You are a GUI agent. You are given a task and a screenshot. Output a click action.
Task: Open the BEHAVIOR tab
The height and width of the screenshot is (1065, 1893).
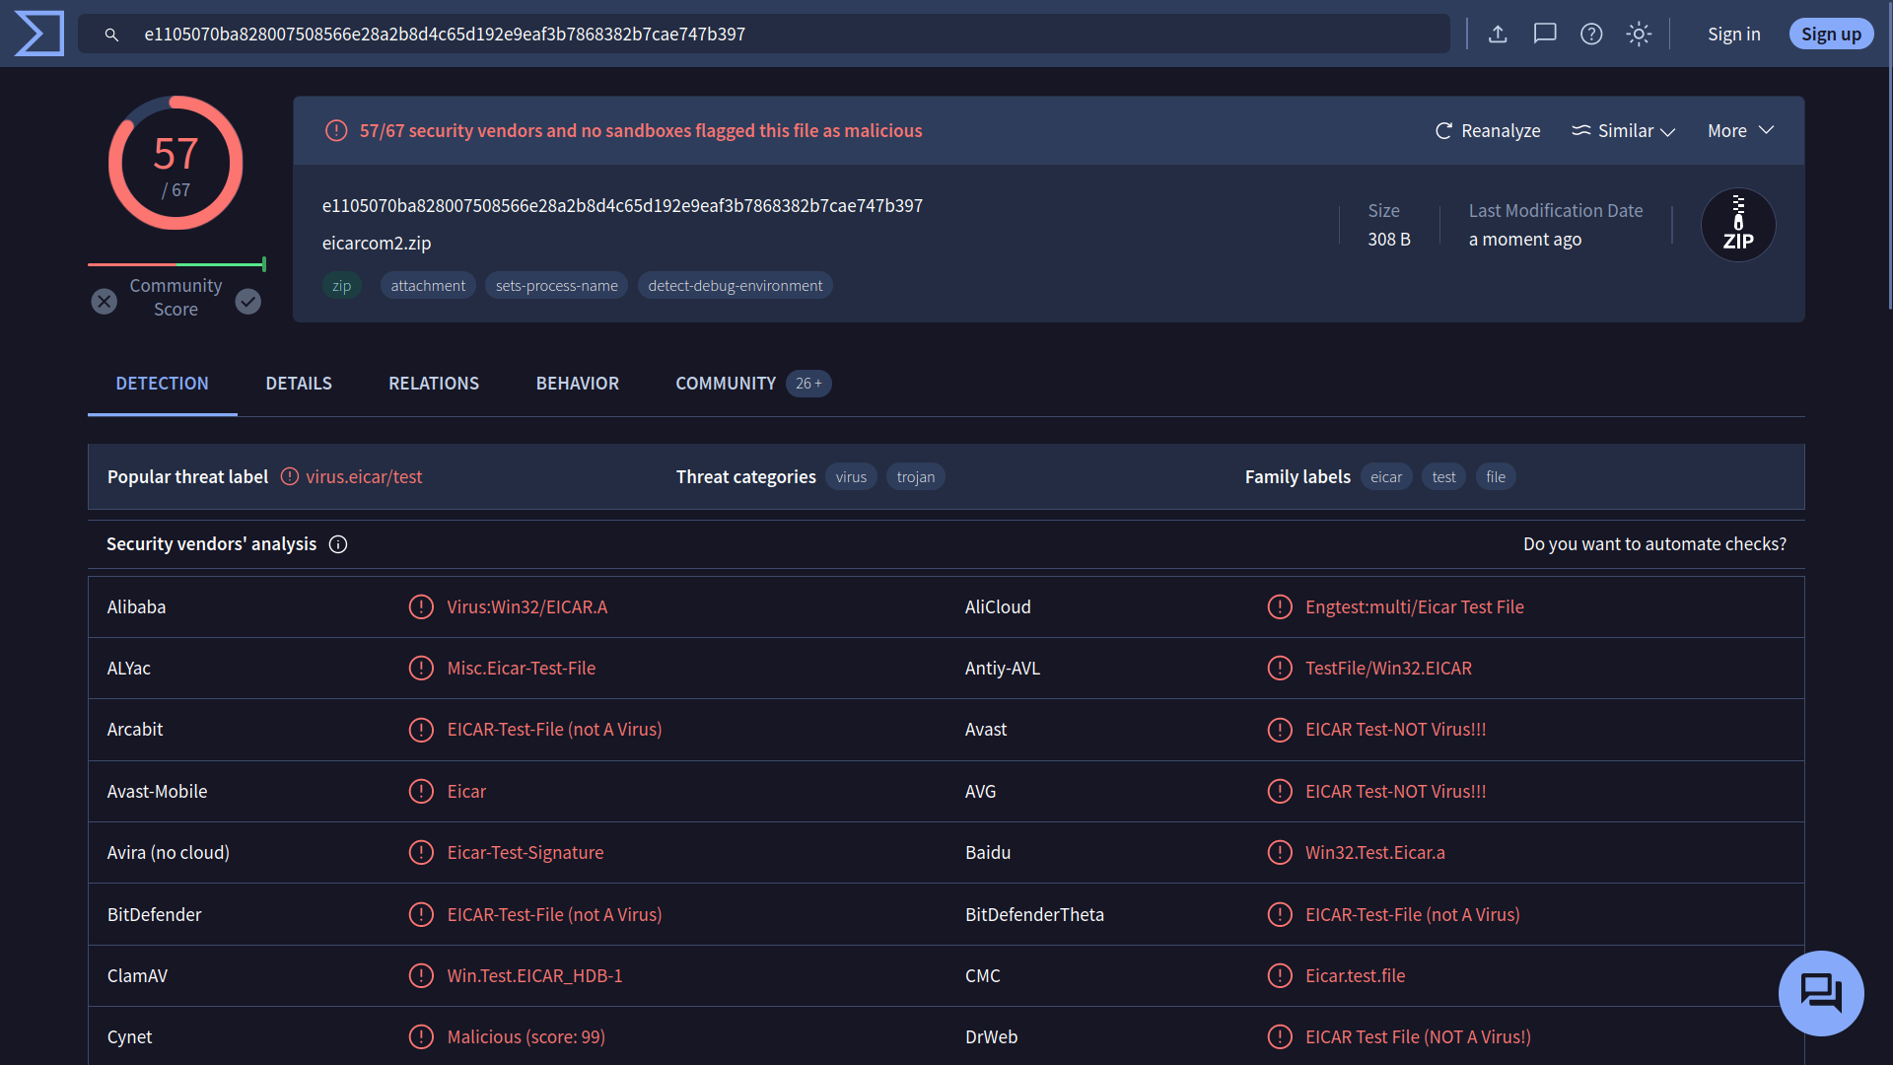click(x=578, y=384)
